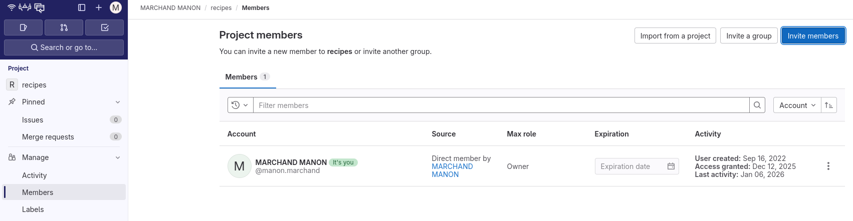Click the wifi icon in top bar

[x=12, y=7]
